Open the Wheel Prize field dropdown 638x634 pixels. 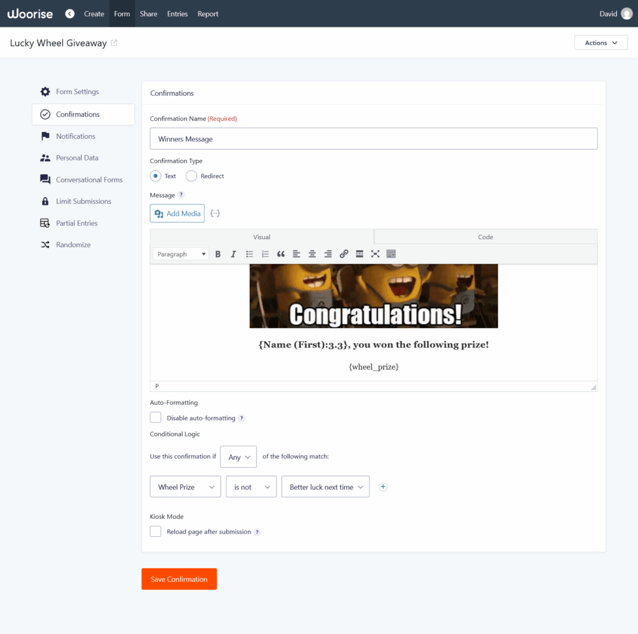tap(185, 487)
